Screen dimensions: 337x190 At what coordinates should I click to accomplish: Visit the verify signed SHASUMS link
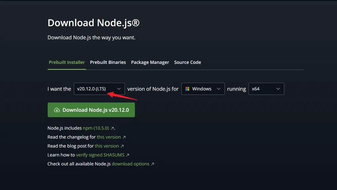[x=100, y=155]
